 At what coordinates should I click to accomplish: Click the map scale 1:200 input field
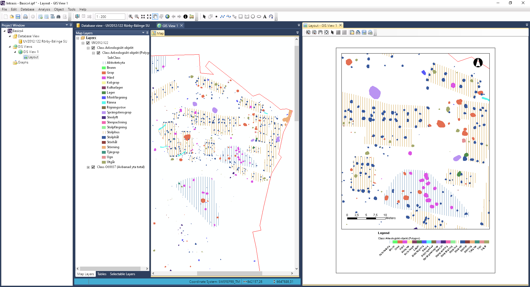coord(110,17)
